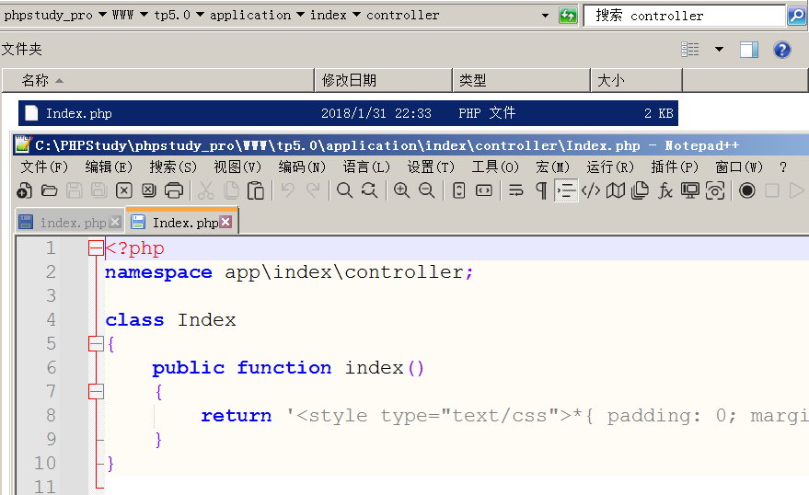809x495 pixels.
Task: Open the Document Map icon
Action: click(616, 190)
